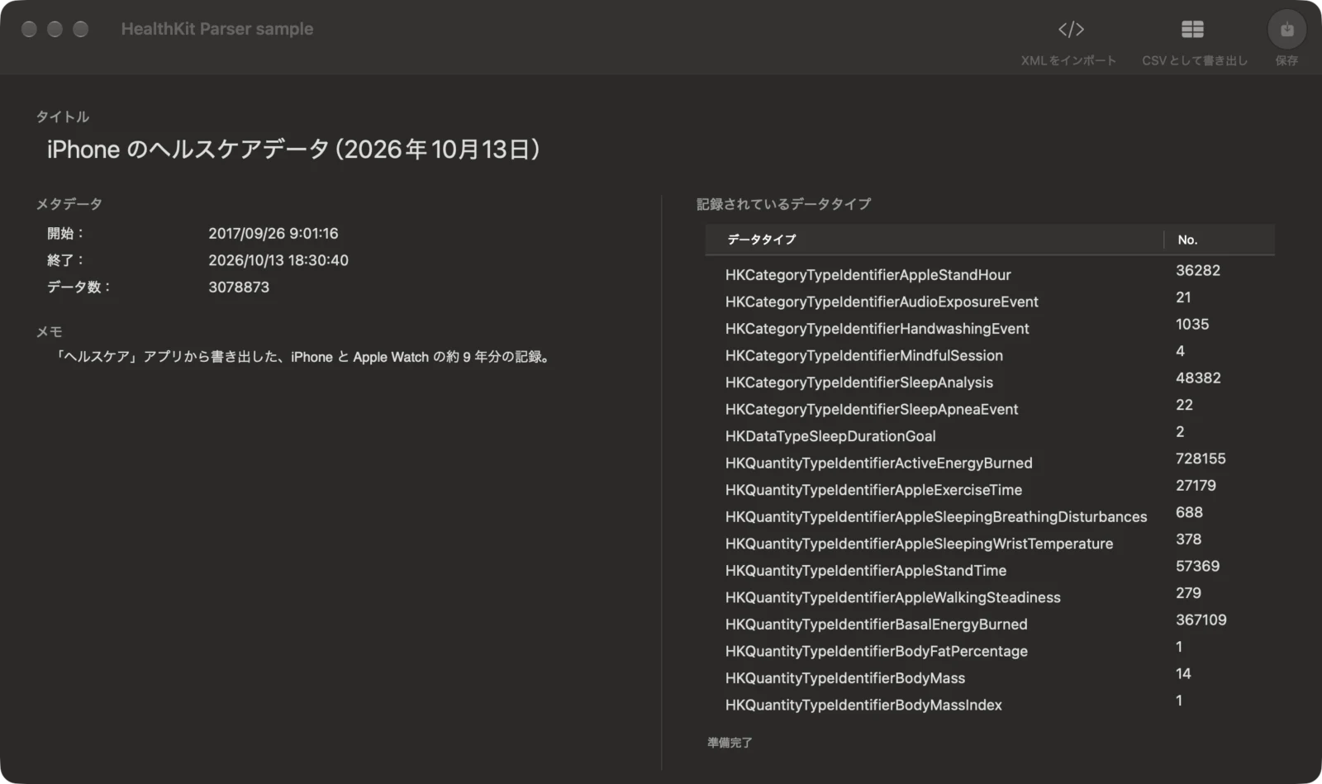Click the 記録されているデータタイプ section heading
Viewport: 1322px width, 784px height.
coord(783,204)
